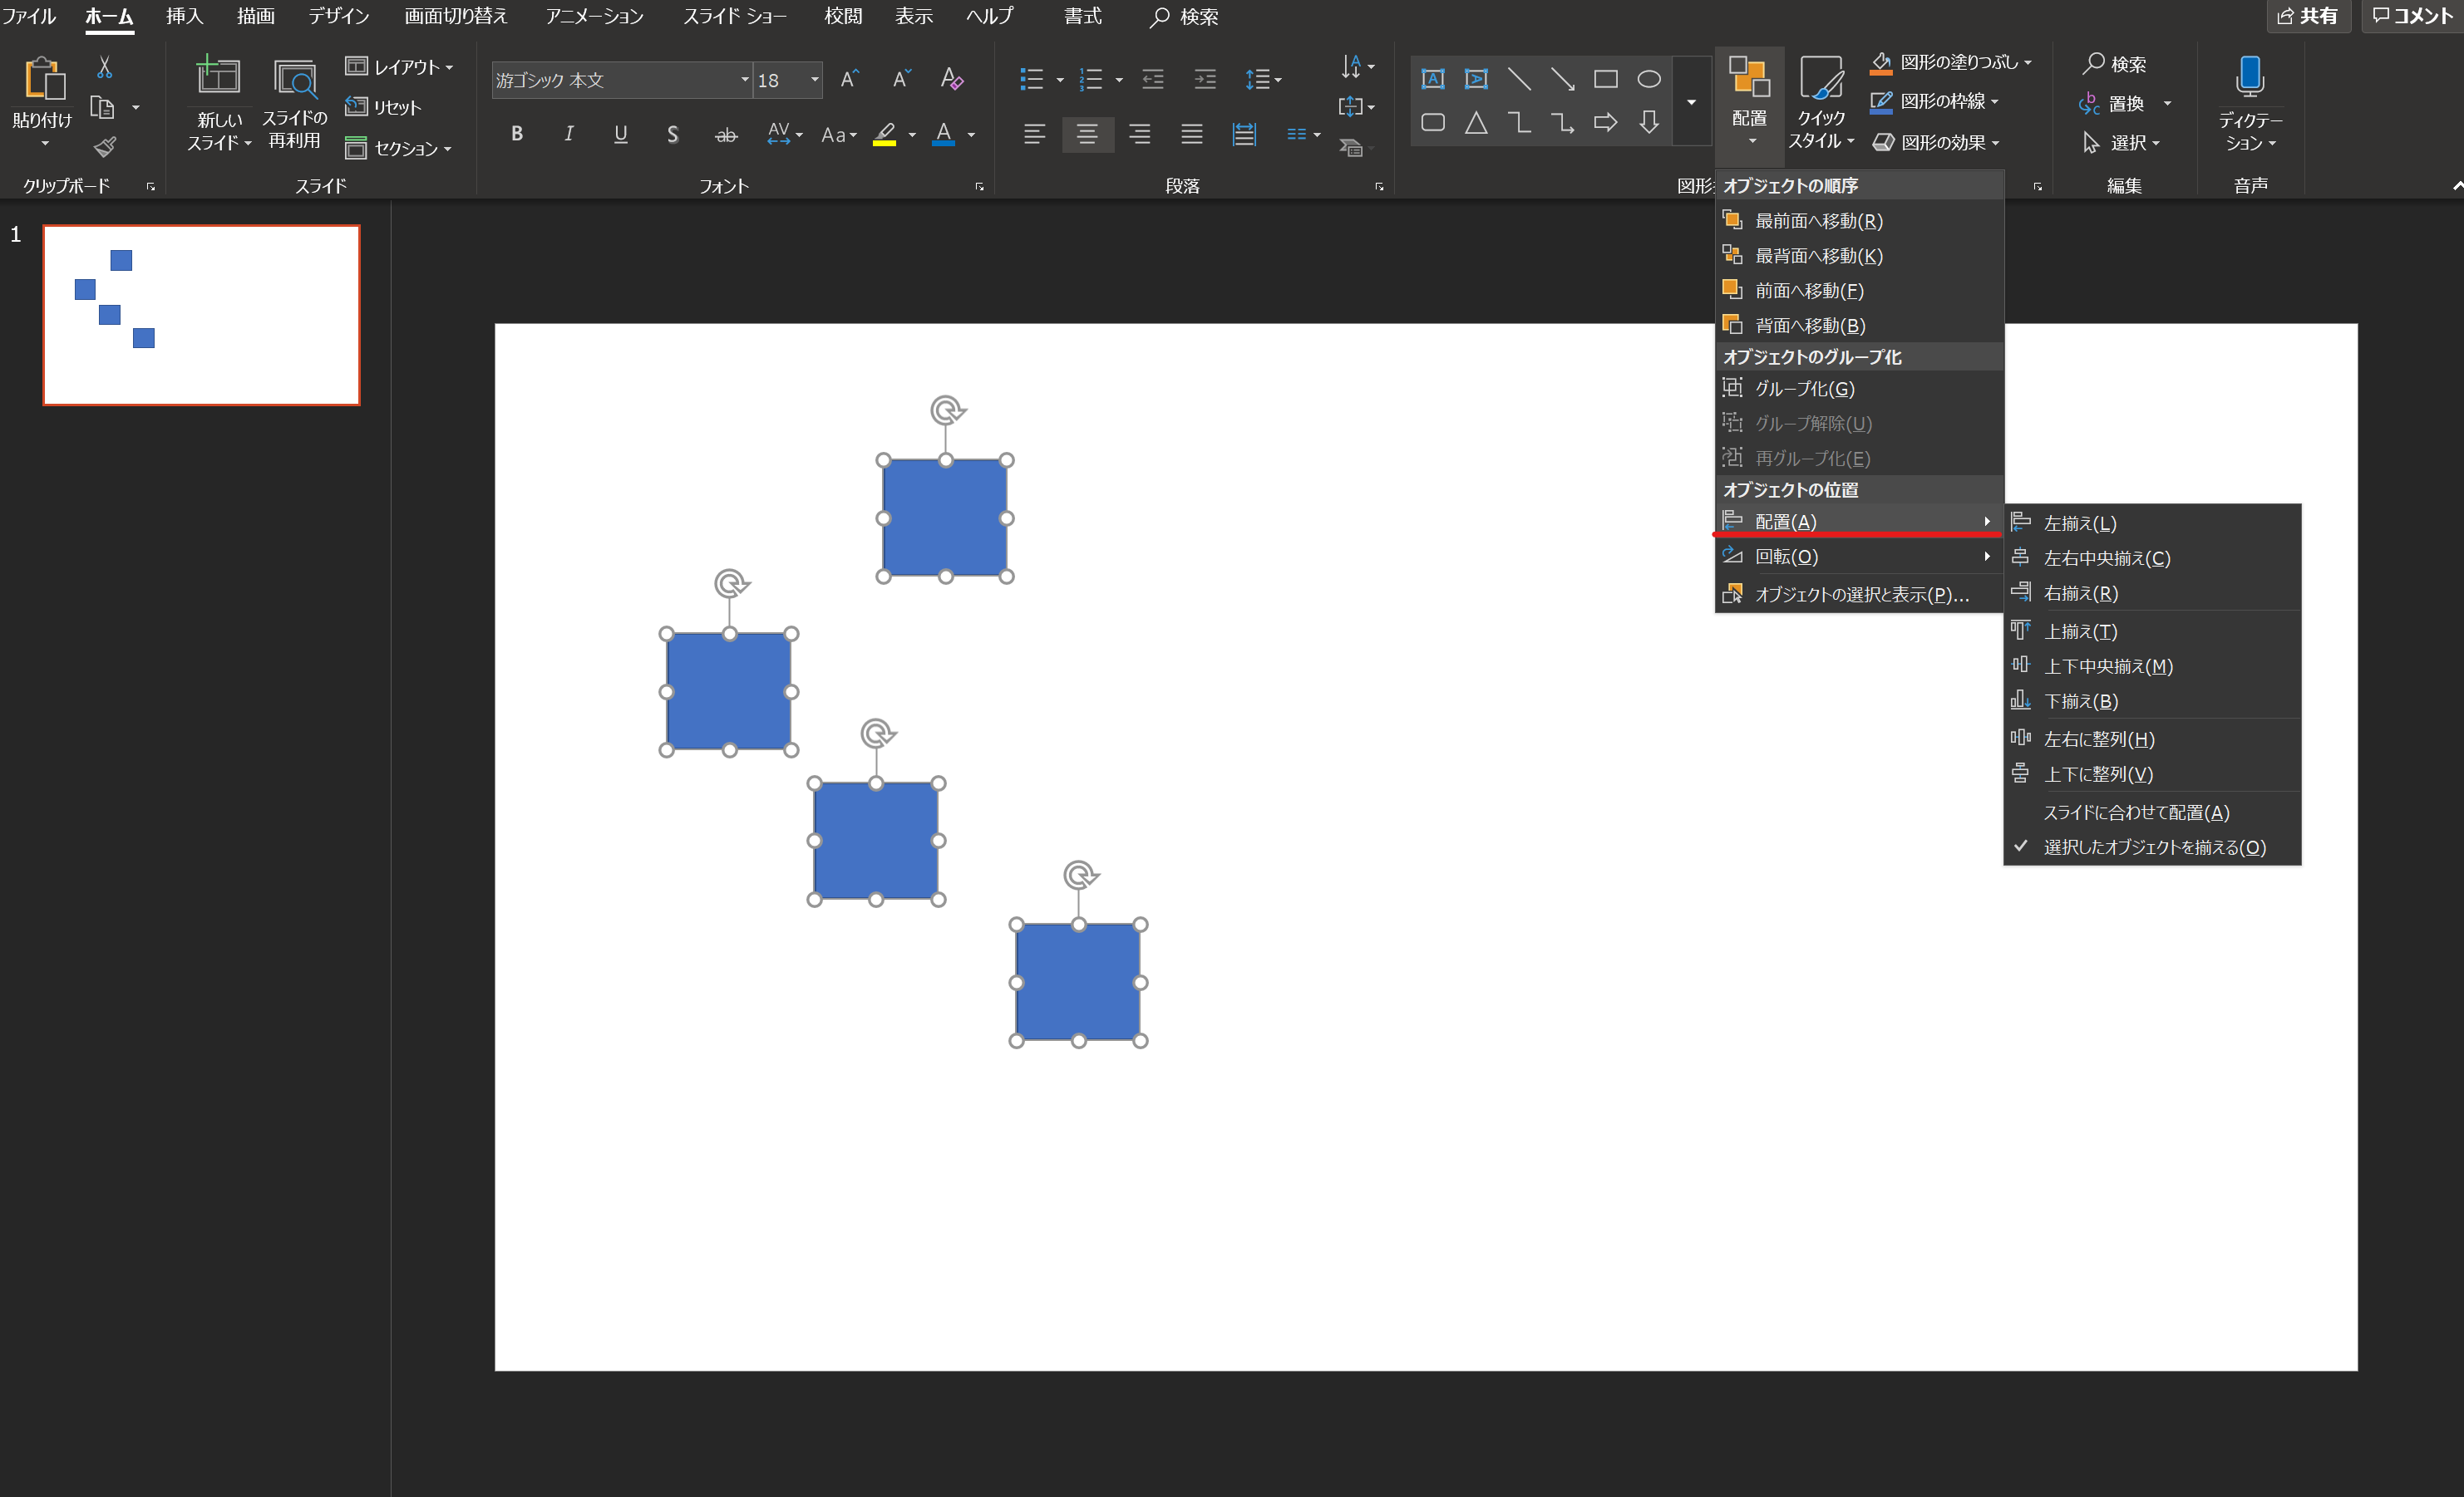Toggle italic text formatting
Screen dimensions: 2464x1497
(x=568, y=134)
